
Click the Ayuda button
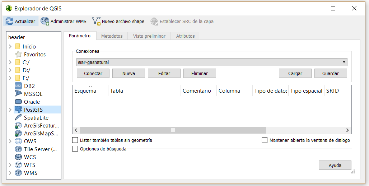[x=335, y=165]
